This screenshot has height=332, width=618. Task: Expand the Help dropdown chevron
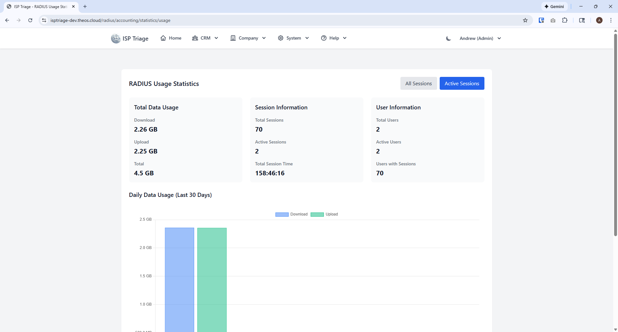(345, 38)
